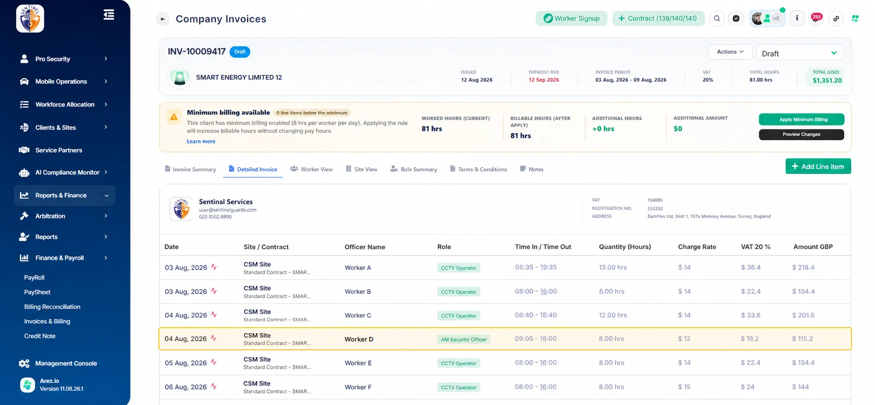Collapse the sidebar with the menu icon
This screenshot has width=875, height=405.
(x=109, y=15)
